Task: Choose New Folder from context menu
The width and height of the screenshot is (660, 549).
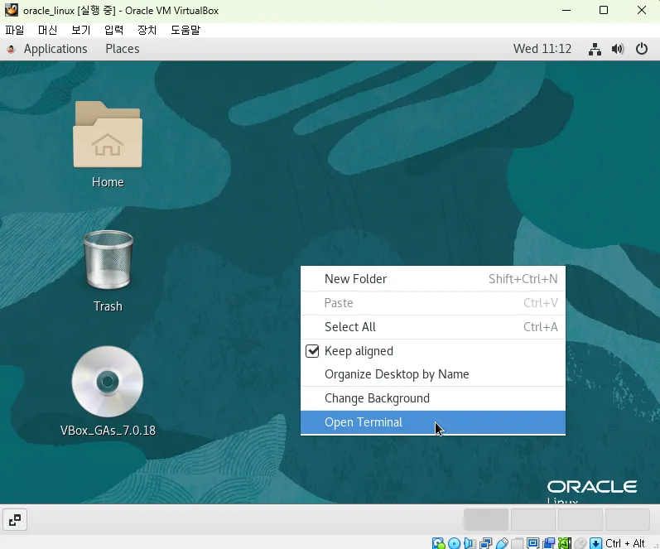Action: [433, 279]
